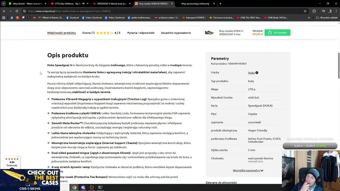Open the X bookmark icon

pos(29,18)
